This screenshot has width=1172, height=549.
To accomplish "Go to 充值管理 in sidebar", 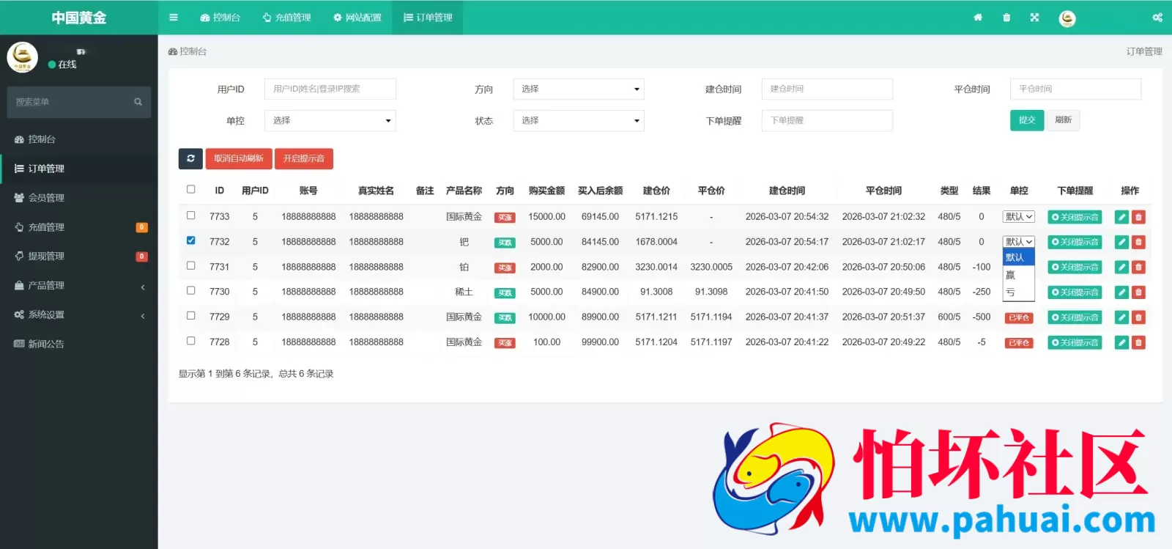I will [x=78, y=226].
